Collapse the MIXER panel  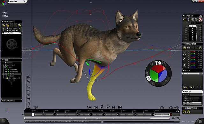[184, 70]
